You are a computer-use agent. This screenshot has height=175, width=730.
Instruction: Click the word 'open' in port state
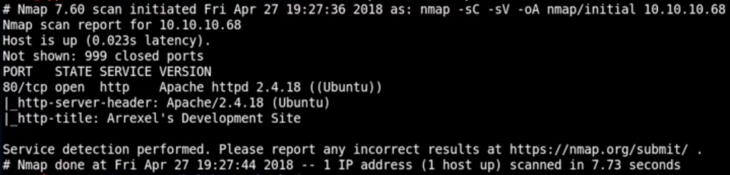(70, 87)
